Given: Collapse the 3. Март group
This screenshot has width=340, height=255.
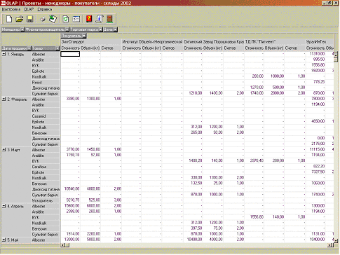Looking at the screenshot, I should point(4,150).
